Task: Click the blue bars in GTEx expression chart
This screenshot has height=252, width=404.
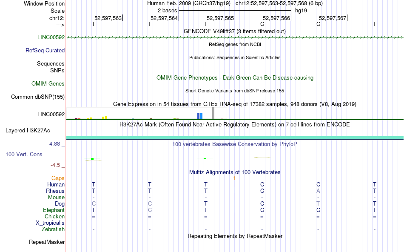Action: click(x=200, y=116)
